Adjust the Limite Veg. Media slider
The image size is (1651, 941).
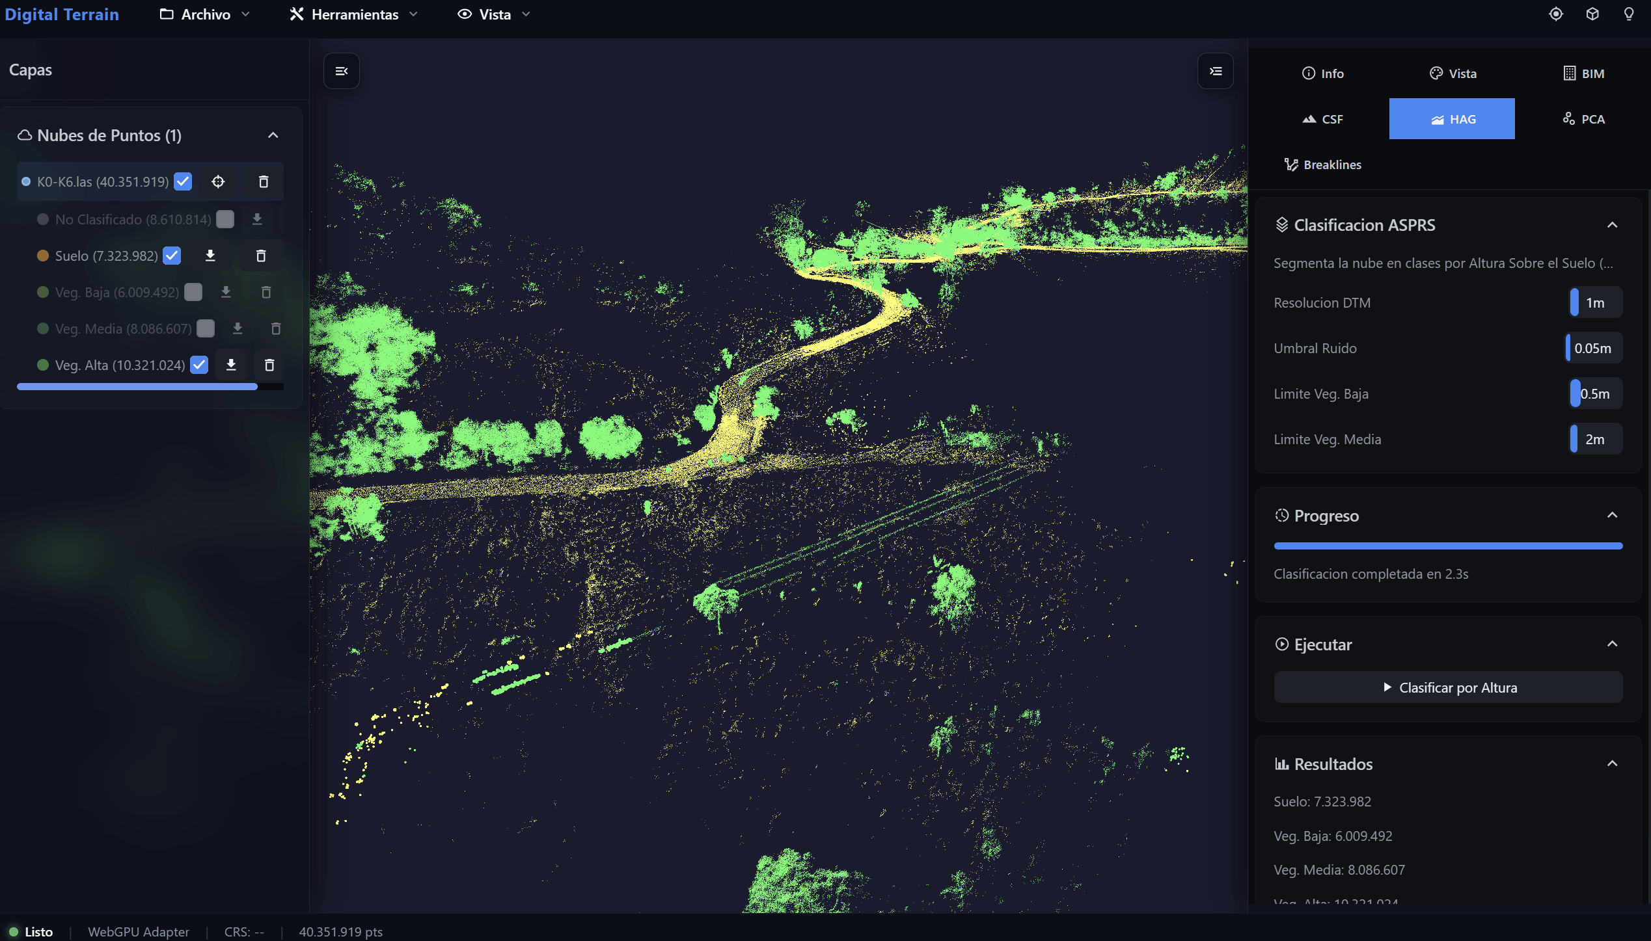[x=1596, y=439]
